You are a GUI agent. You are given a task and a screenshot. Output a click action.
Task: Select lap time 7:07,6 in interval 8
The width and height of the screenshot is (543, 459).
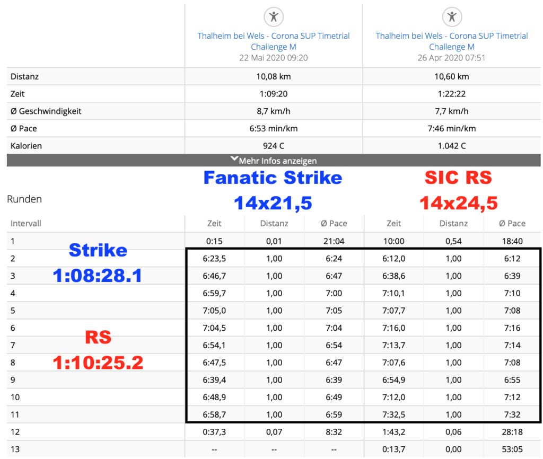tap(394, 363)
